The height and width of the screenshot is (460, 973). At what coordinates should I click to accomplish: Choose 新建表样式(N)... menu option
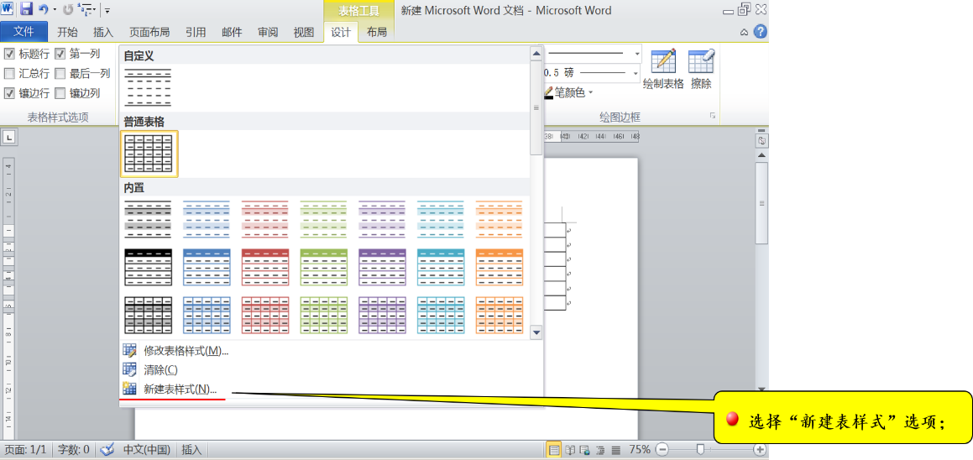[x=180, y=389]
